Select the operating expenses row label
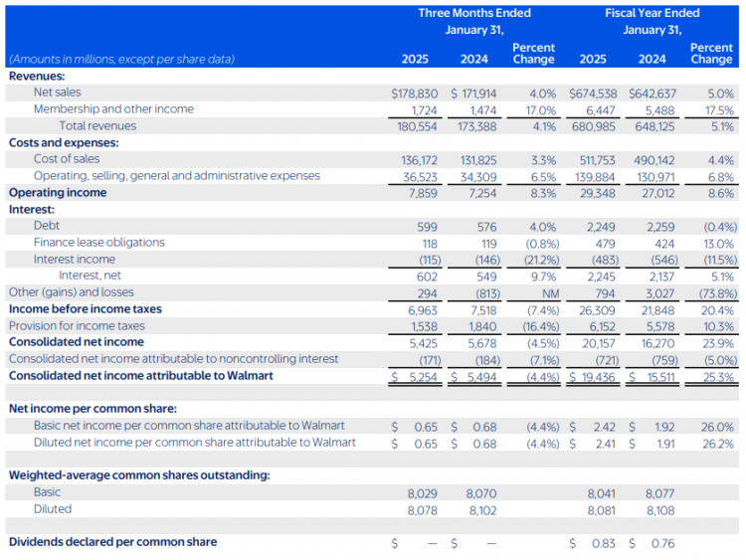The width and height of the screenshot is (746, 560). [x=177, y=176]
